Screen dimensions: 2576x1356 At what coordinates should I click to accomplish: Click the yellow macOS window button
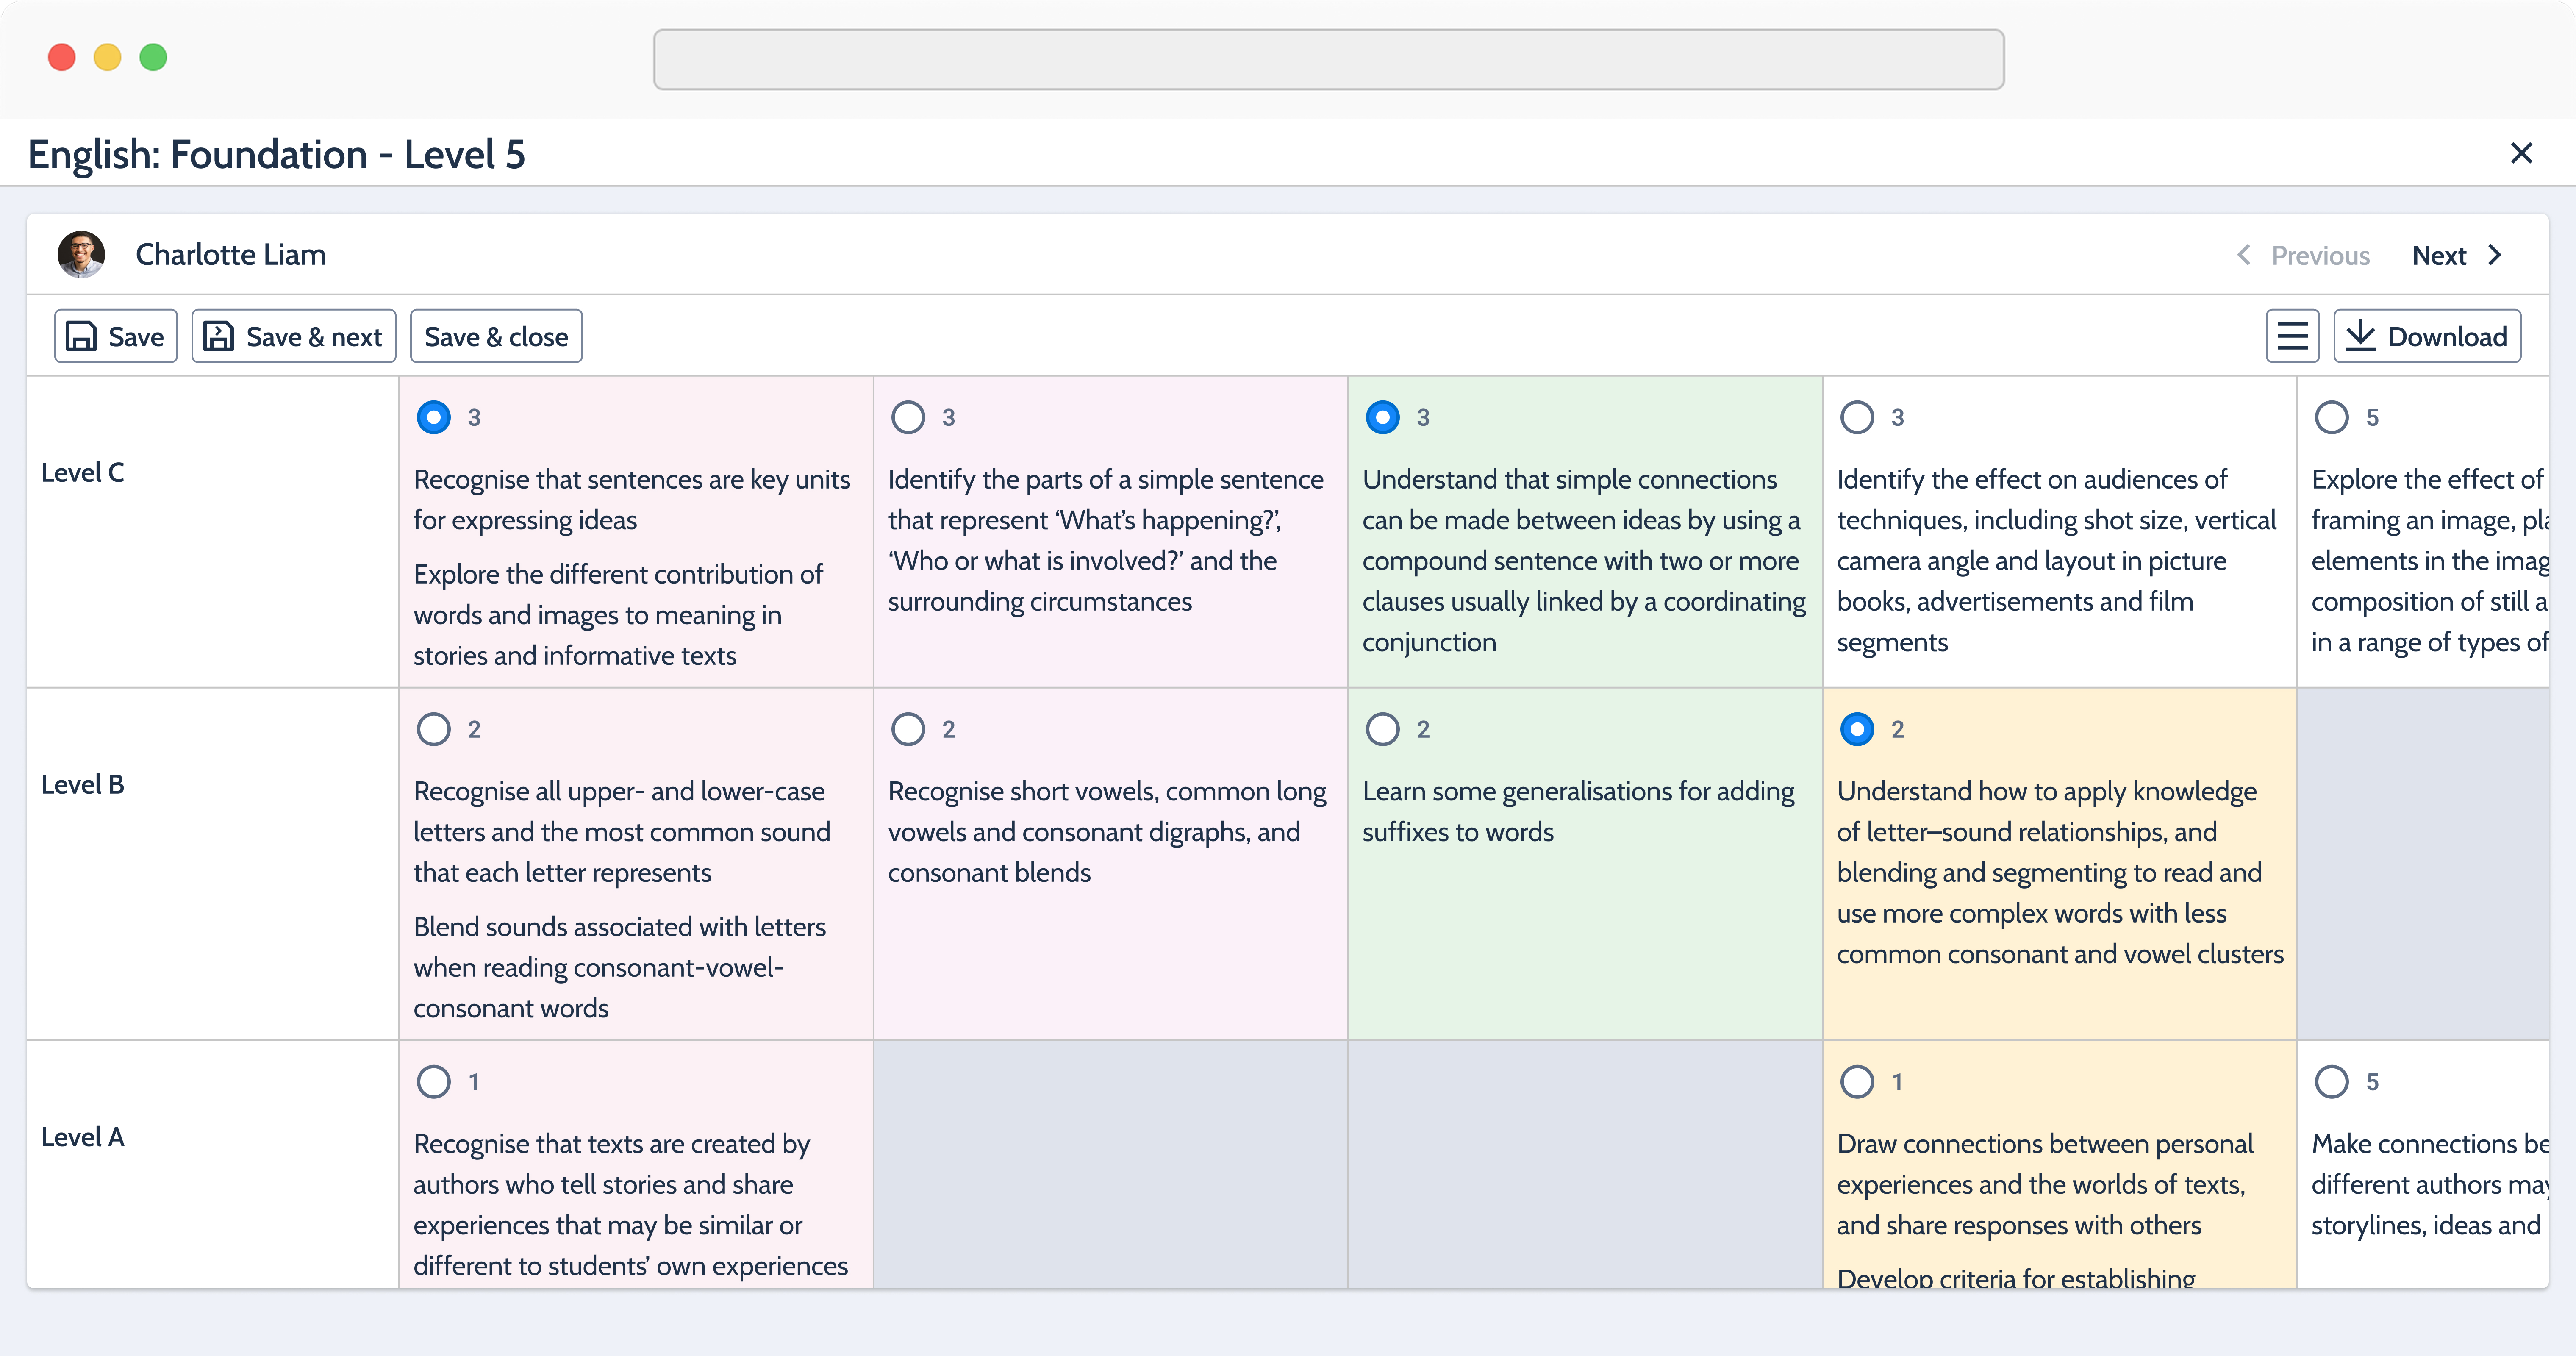tap(107, 58)
